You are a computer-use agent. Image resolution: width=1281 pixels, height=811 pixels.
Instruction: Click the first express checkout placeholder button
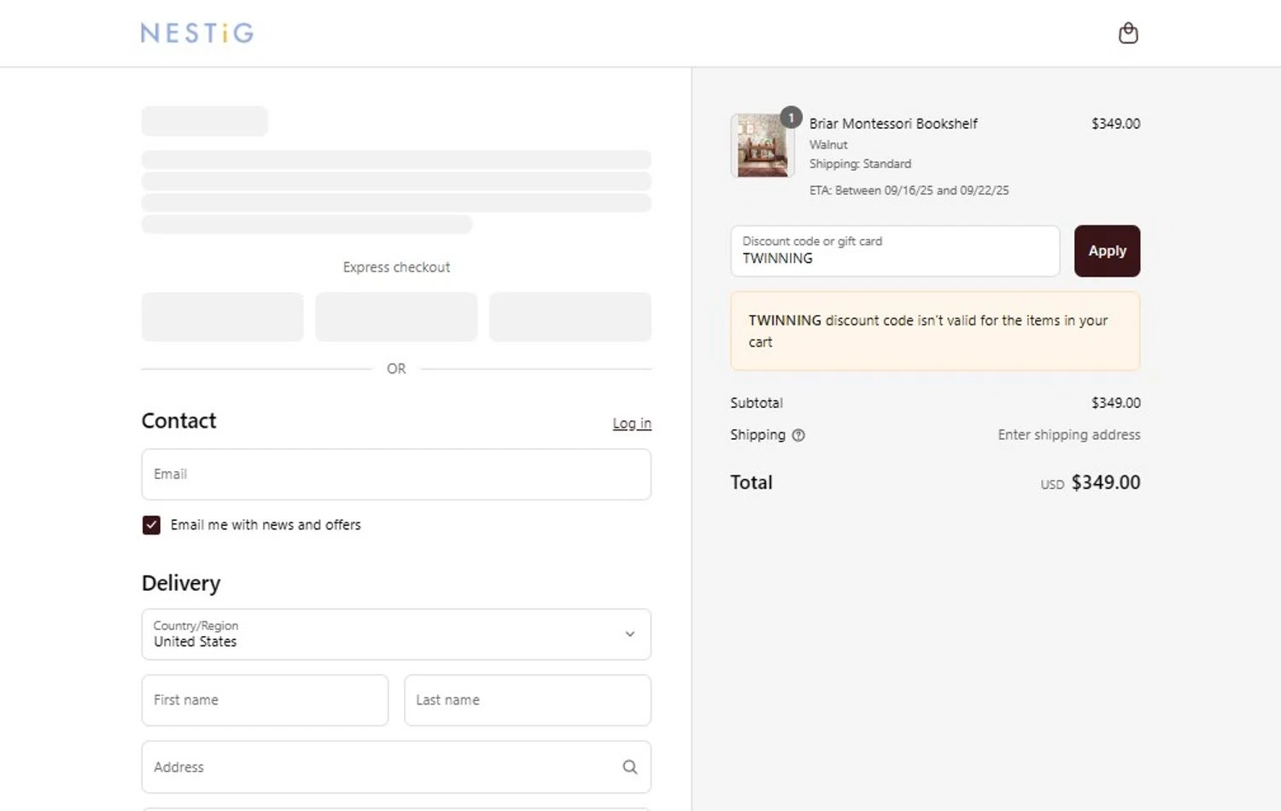[222, 318]
